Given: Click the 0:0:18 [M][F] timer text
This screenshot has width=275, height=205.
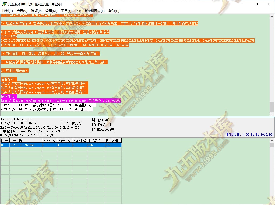Looking at the screenshot, I should point(71,123).
